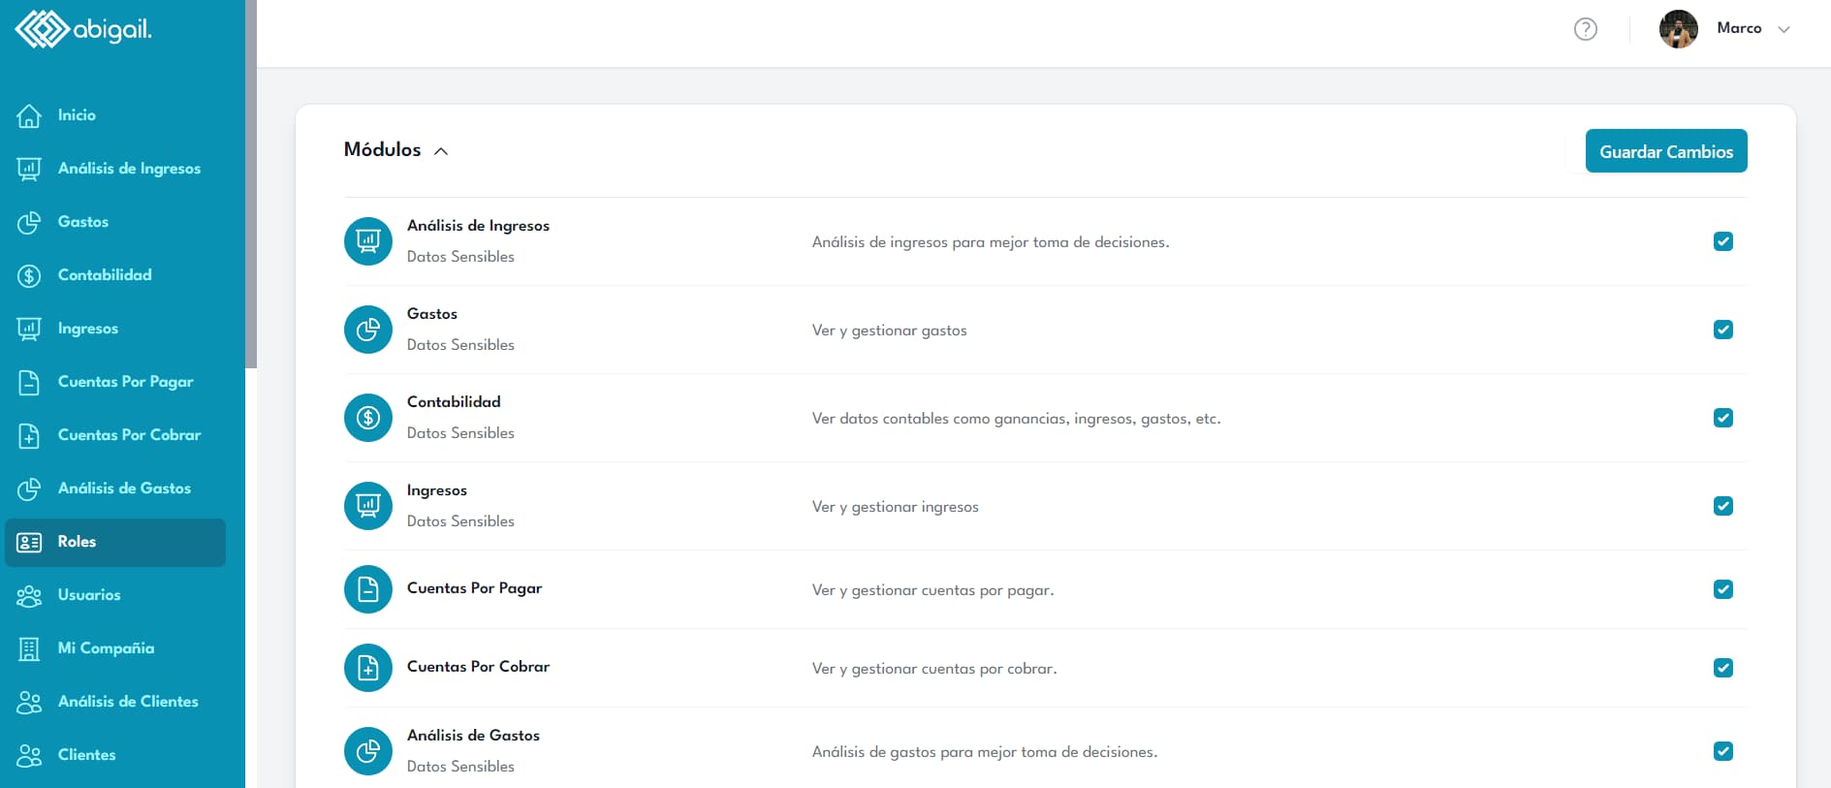Click 'Ver y gestionar cuentas por pagar.' text
Screen dimensions: 1831x788
[x=932, y=590]
